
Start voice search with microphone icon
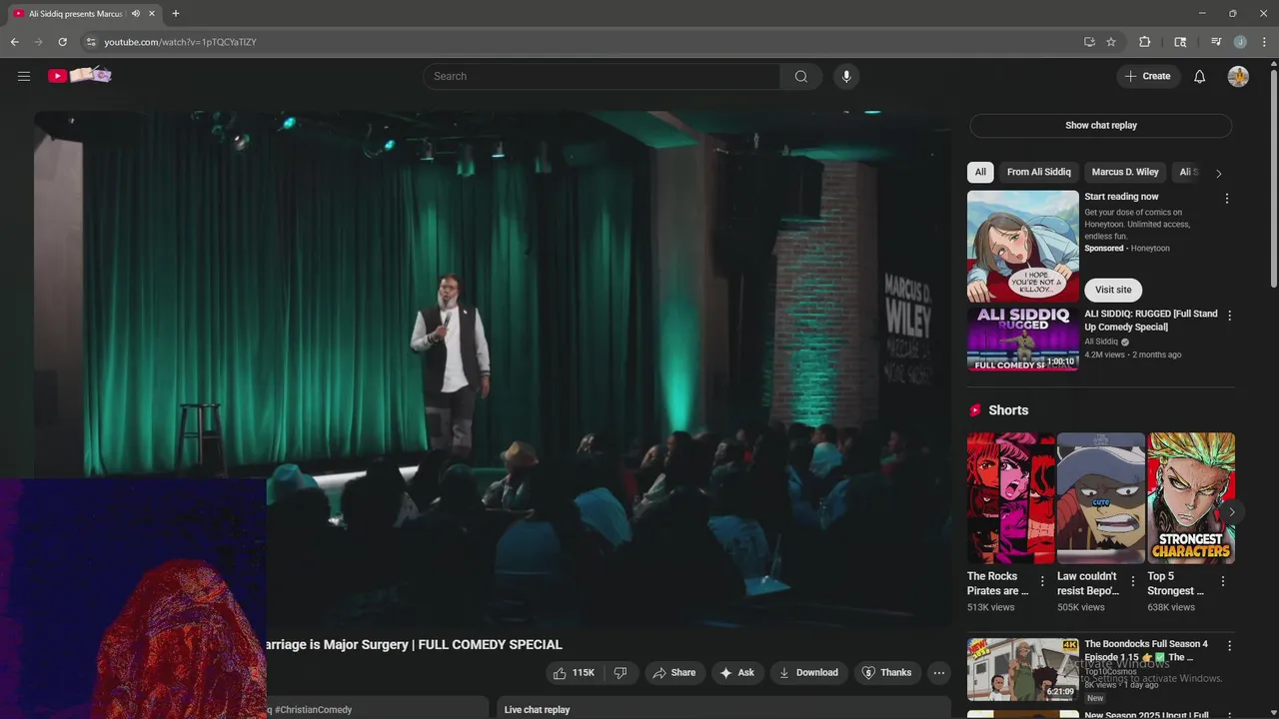click(846, 76)
